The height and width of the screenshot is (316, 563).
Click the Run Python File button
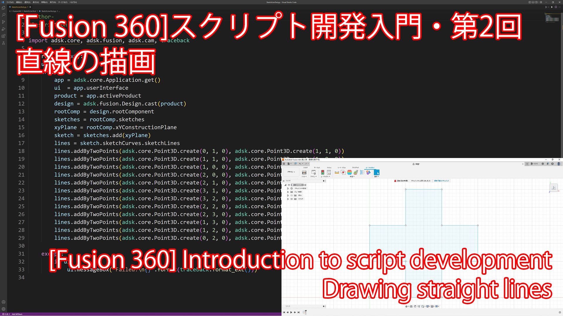pyautogui.click(x=546, y=7)
